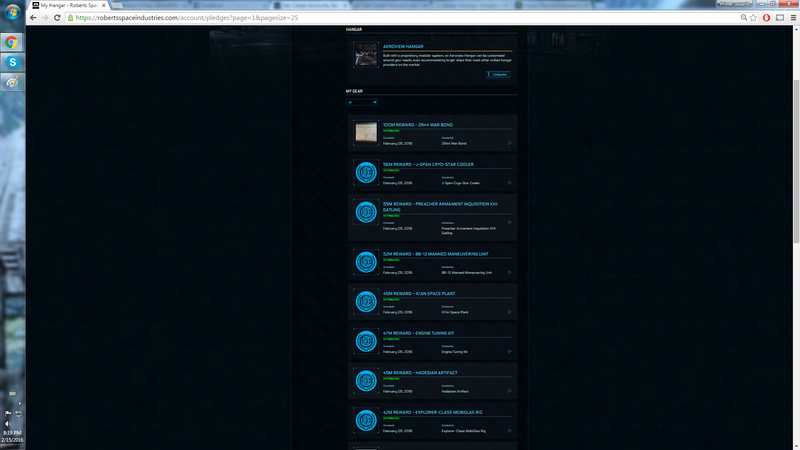The width and height of the screenshot is (800, 450).
Task: Expand the BB-12 Manned Maneuvering Unit arrow
Action: [x=510, y=272]
